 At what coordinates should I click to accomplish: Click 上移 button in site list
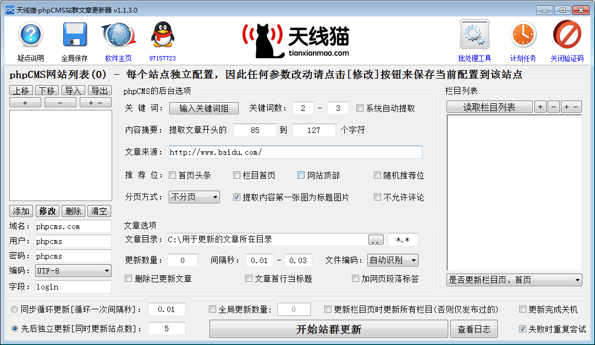pyautogui.click(x=21, y=90)
